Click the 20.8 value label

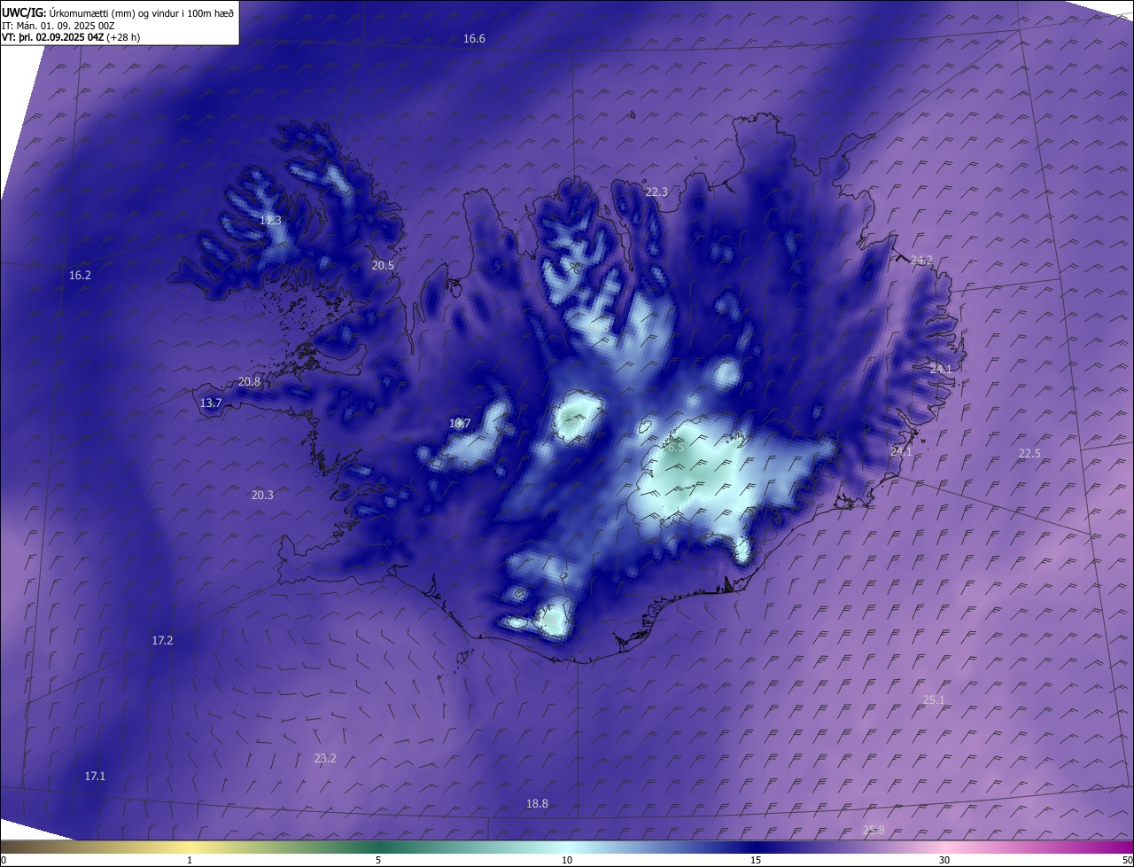pos(249,381)
